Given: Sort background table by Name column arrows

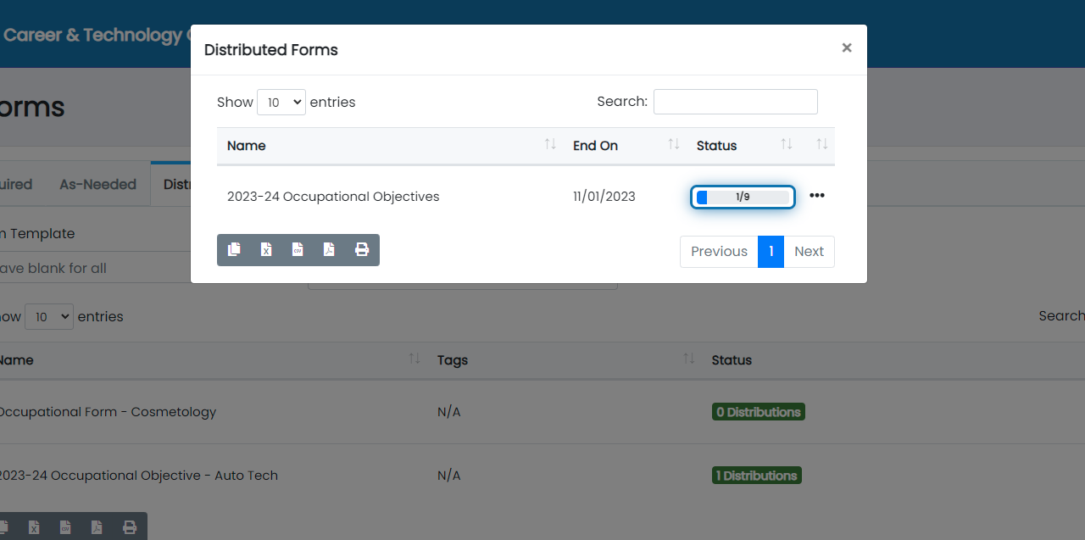Looking at the screenshot, I should 415,359.
